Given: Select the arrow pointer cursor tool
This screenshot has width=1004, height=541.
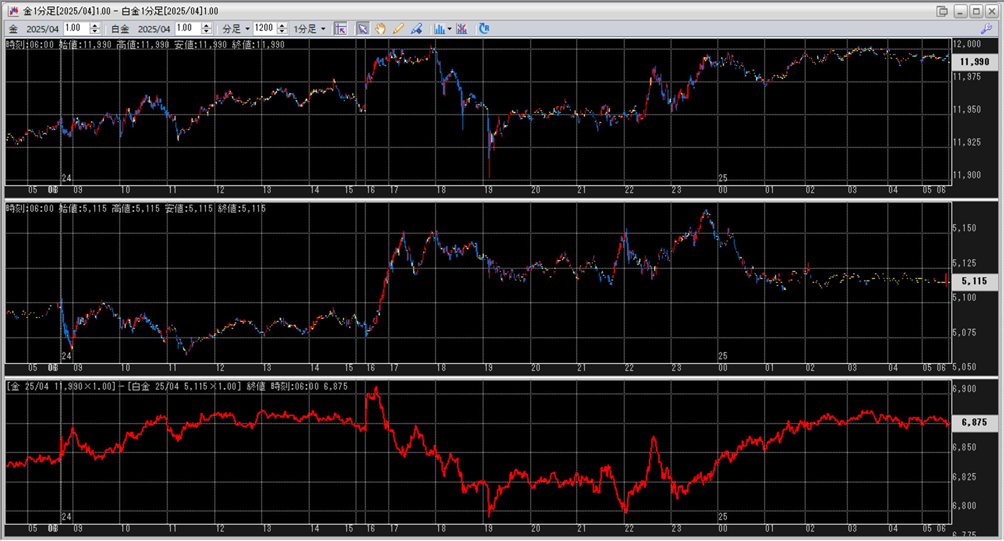Looking at the screenshot, I should (x=362, y=29).
